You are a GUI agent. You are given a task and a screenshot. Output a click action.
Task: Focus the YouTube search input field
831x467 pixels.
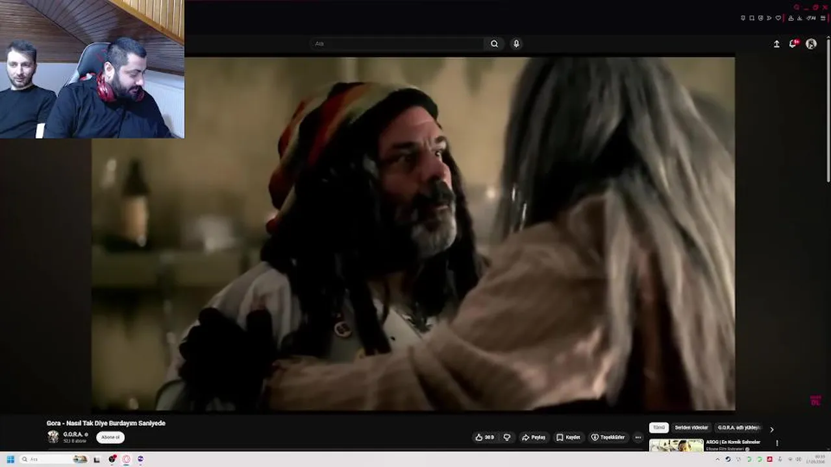pyautogui.click(x=397, y=43)
